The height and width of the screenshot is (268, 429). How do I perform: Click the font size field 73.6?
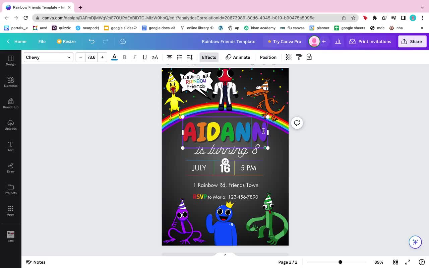click(91, 57)
